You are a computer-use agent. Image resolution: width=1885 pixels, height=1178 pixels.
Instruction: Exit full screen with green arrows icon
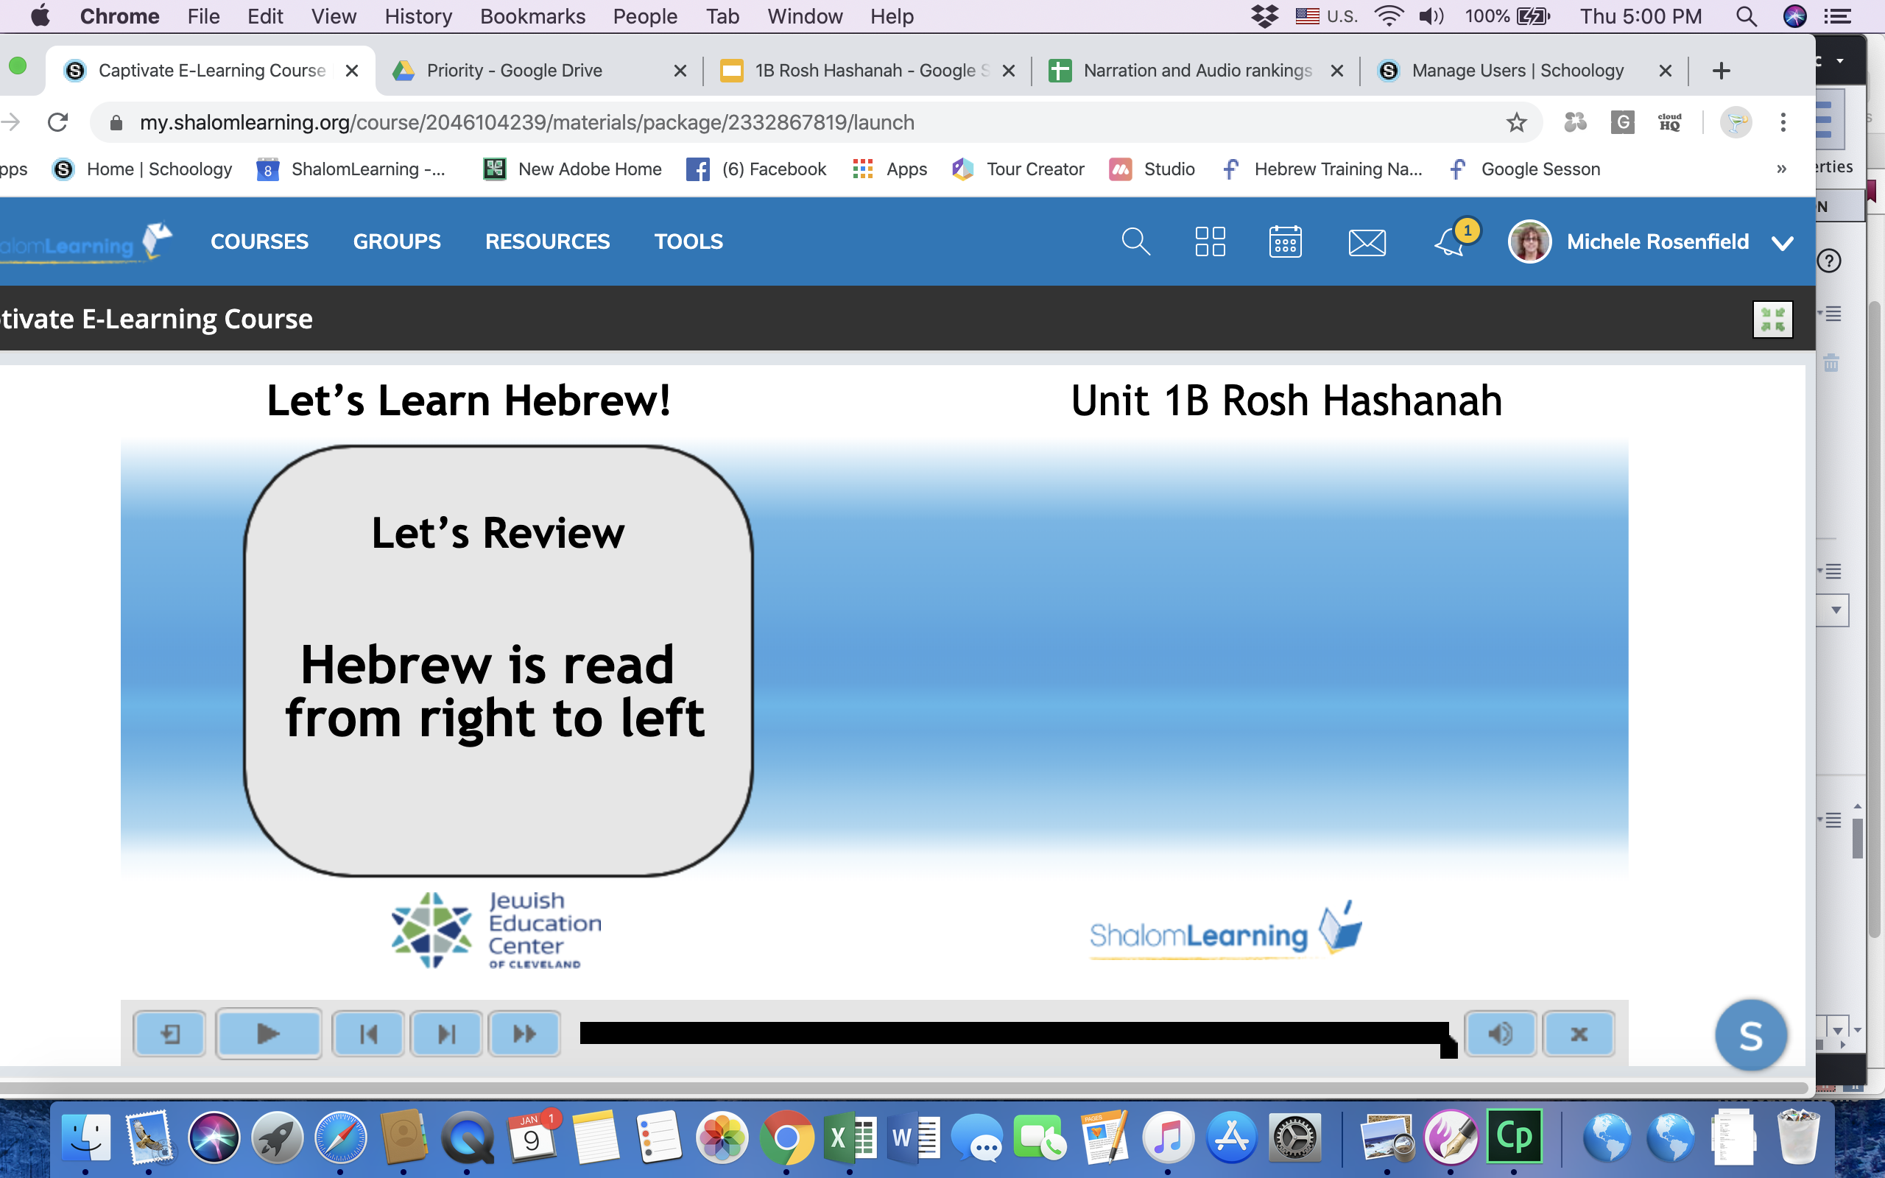pos(1772,320)
